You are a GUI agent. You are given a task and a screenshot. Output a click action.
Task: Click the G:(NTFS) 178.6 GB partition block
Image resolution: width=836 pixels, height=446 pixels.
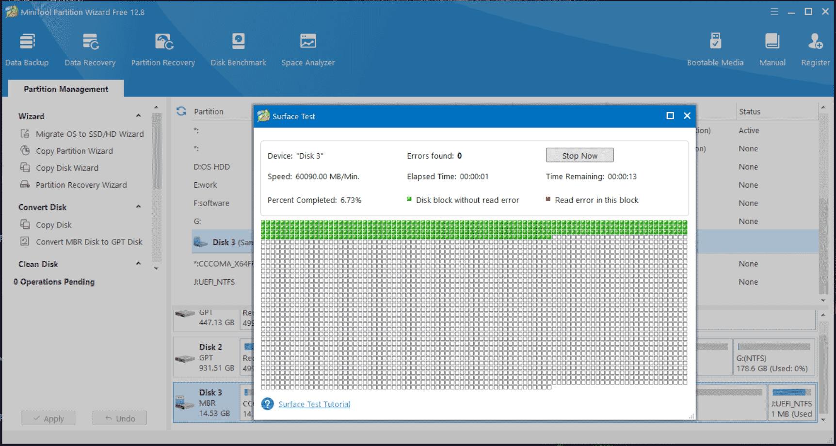tap(774, 358)
